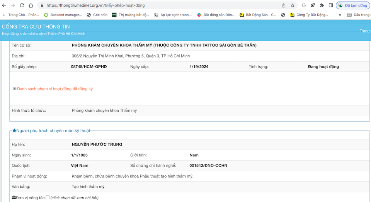This screenshot has width=371, height=202.
Task: Open Bất động sản Đôn... bookmark
Action: (x=216, y=15)
